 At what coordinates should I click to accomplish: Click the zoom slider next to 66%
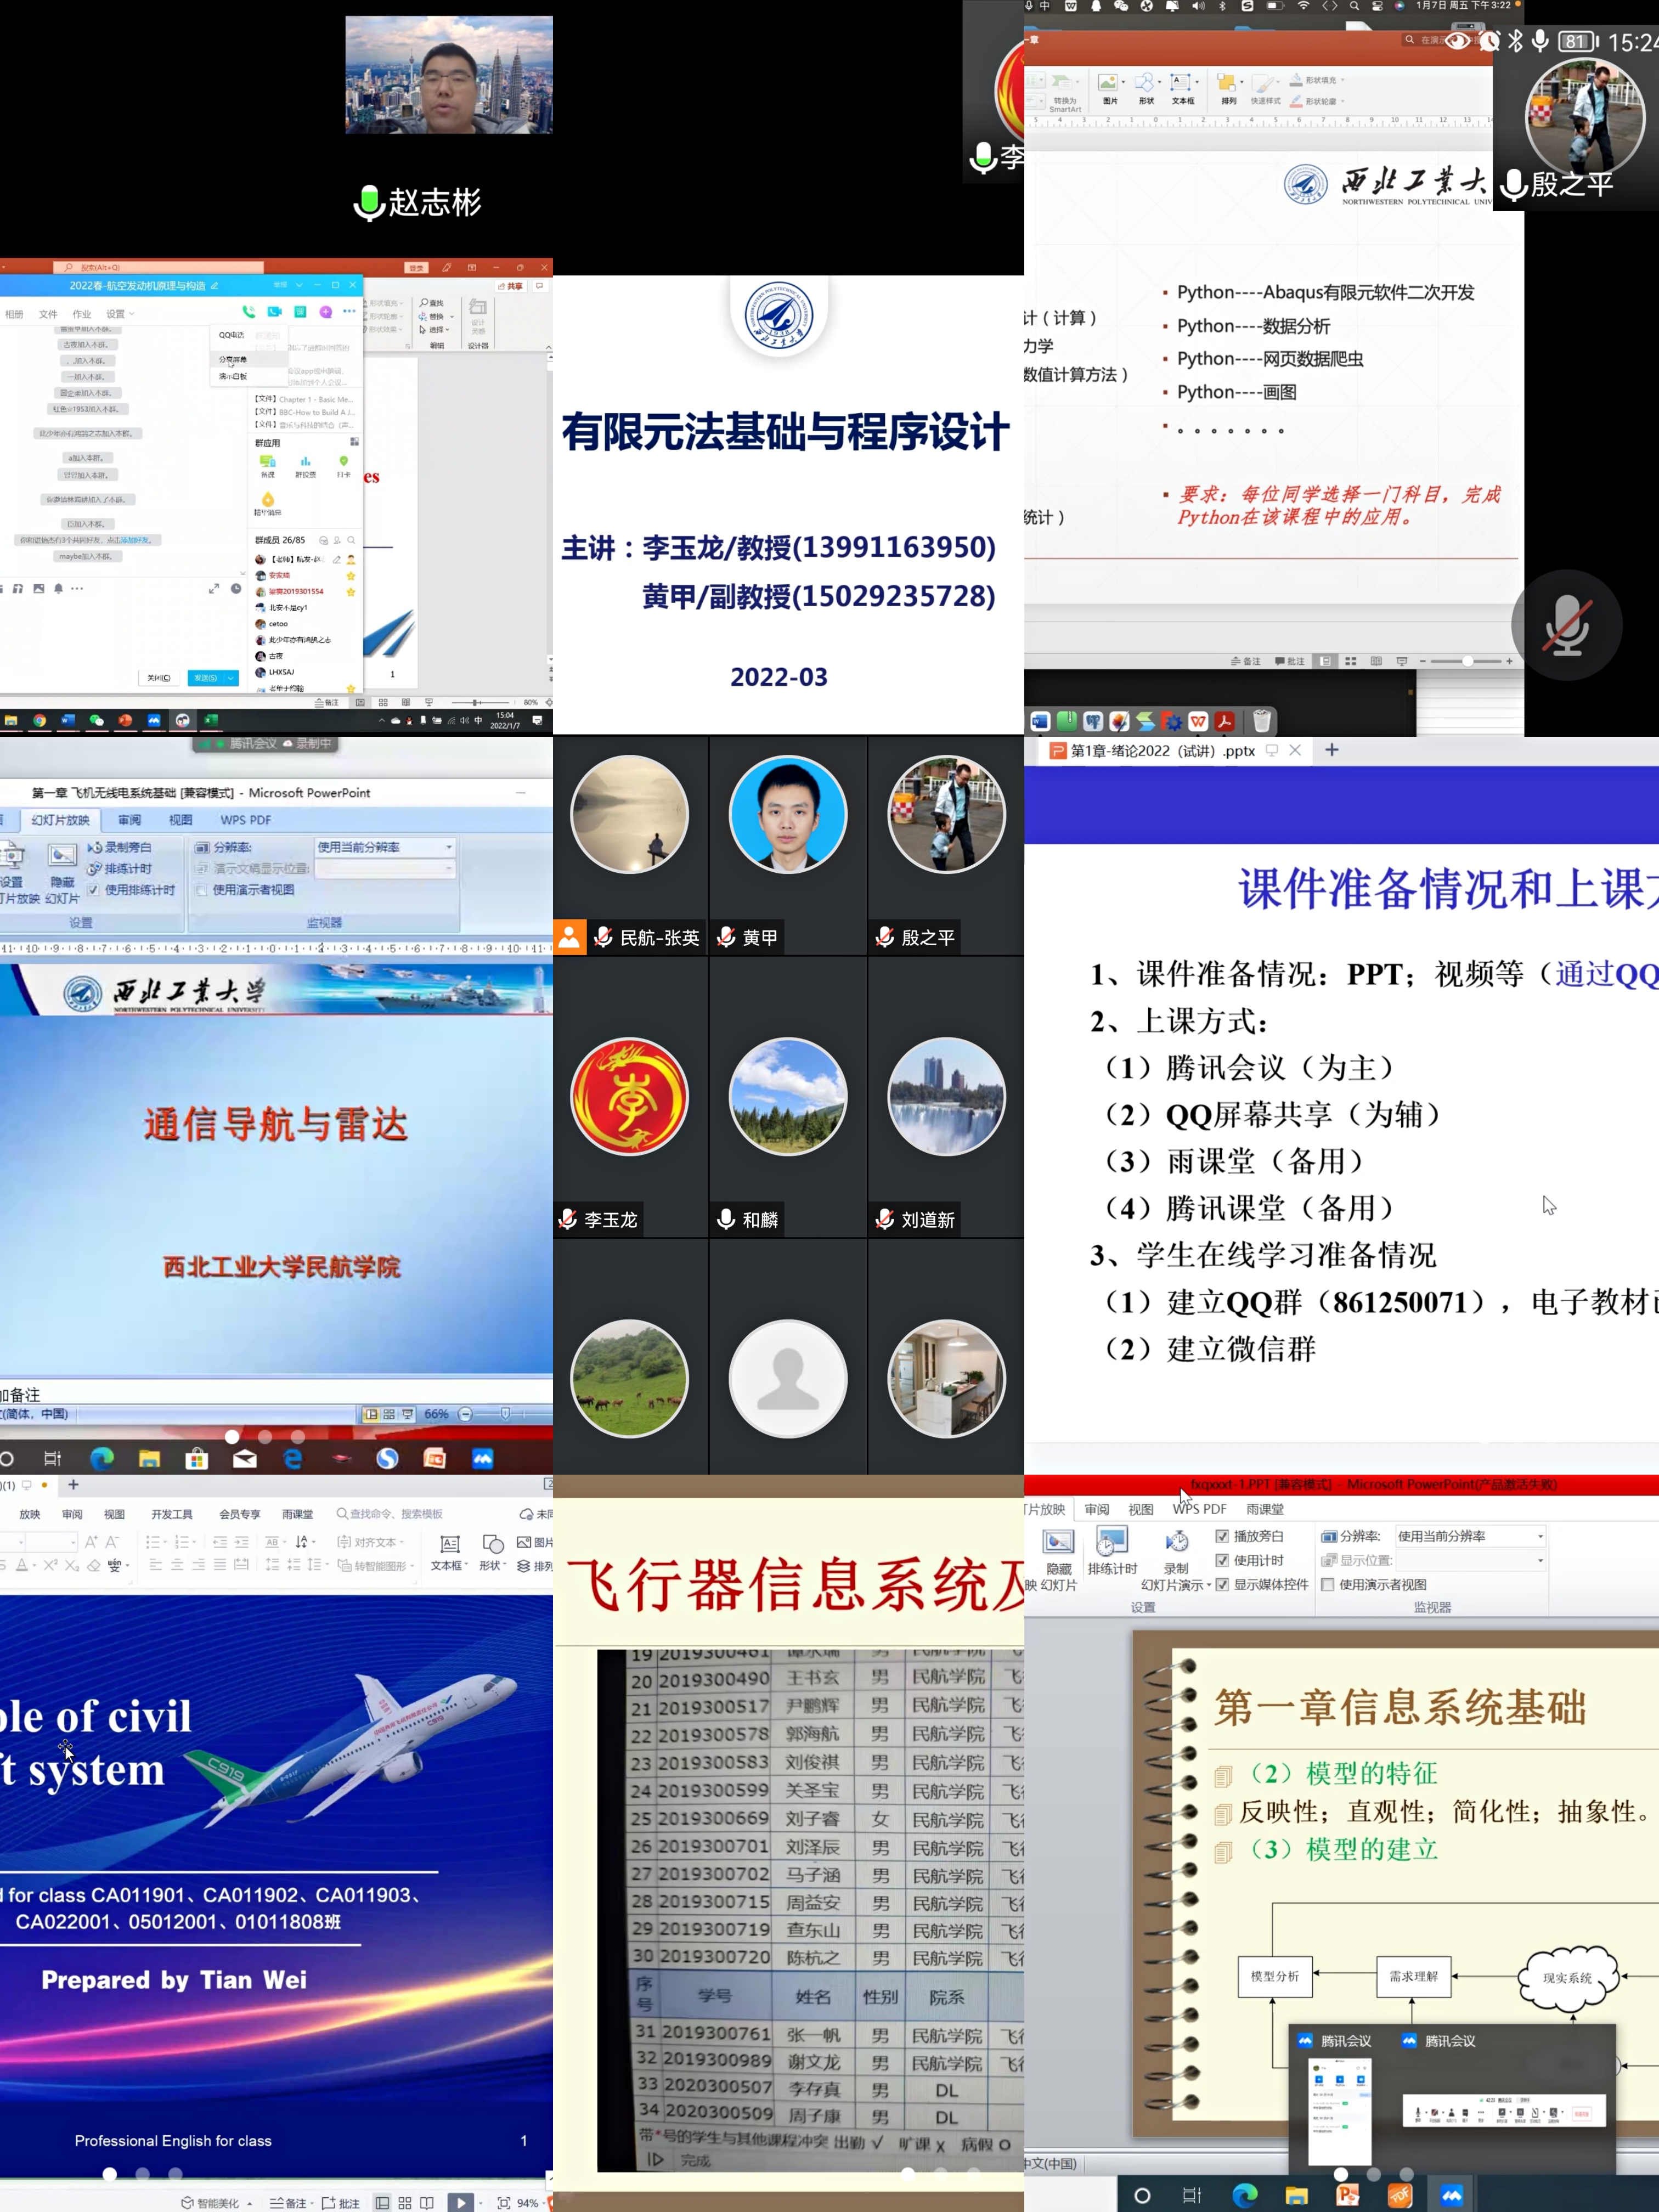[x=505, y=1414]
